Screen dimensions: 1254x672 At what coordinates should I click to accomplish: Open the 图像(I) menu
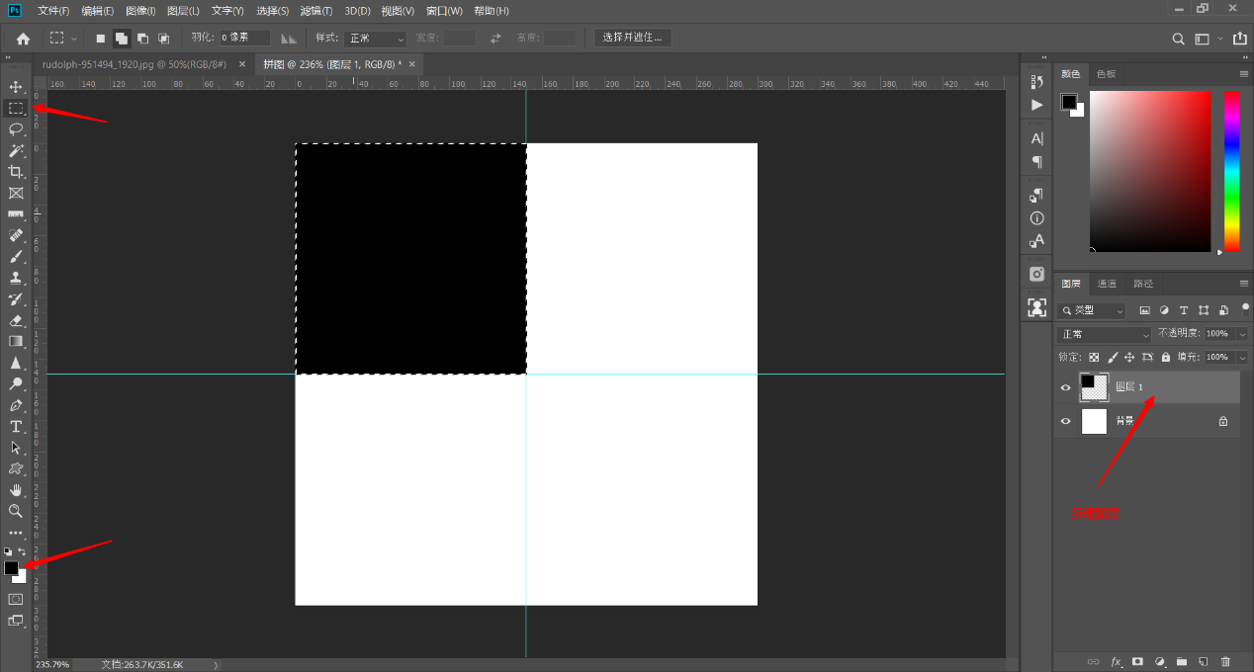coord(140,11)
